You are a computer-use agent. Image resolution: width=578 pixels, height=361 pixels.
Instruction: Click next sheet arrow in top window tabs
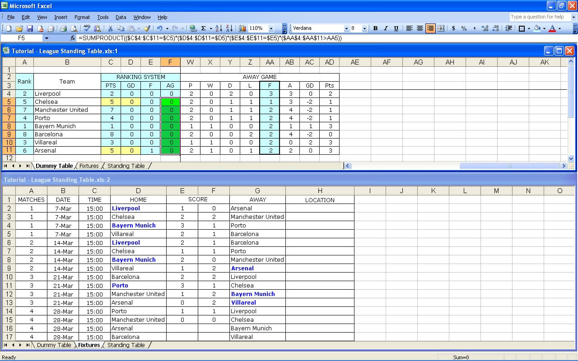pyautogui.click(x=21, y=166)
